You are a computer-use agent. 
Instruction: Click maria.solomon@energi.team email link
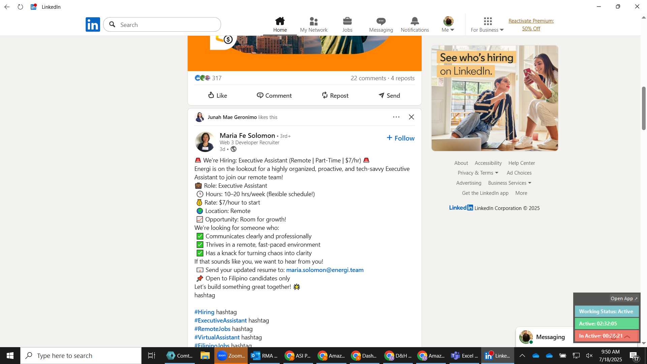tap(325, 270)
